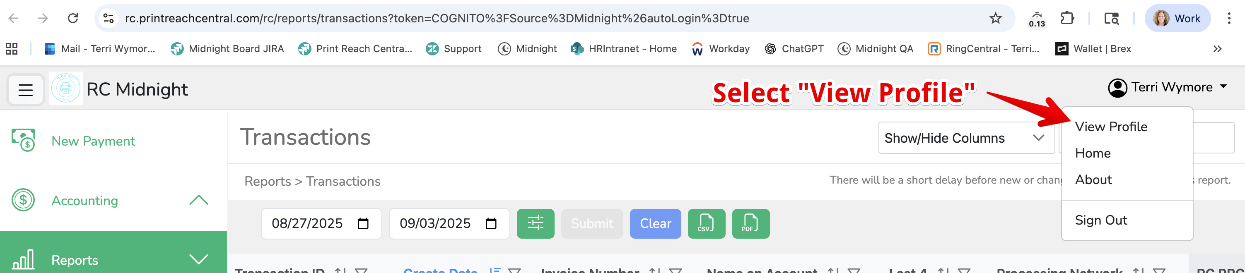Click the blue Clear button
This screenshot has width=1245, height=273.
tap(655, 223)
